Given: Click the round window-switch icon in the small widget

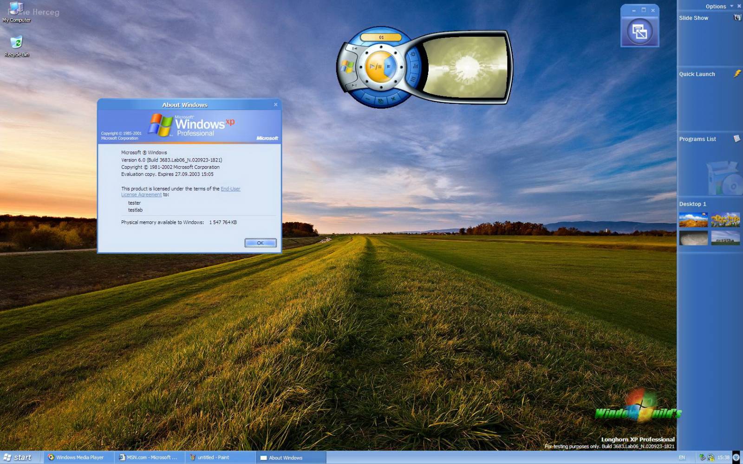Looking at the screenshot, I should tap(639, 32).
